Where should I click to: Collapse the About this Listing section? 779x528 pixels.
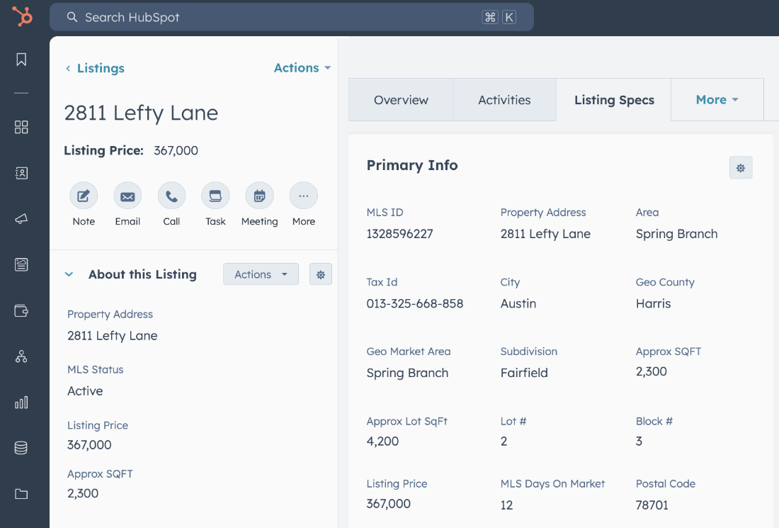[x=69, y=274]
